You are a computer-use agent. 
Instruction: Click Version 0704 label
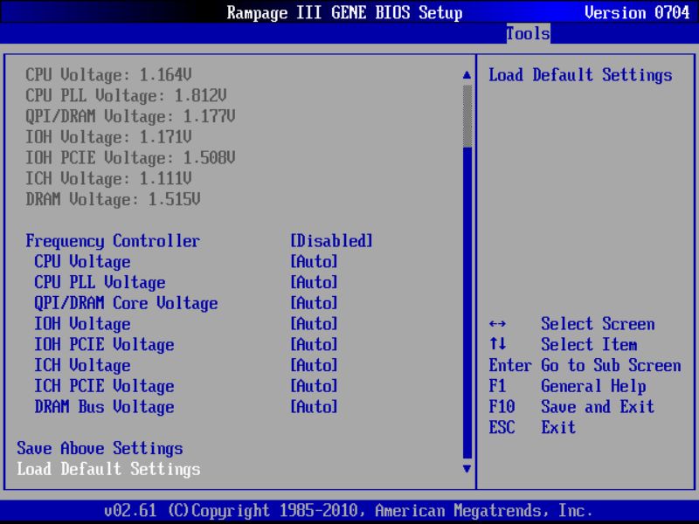click(x=637, y=12)
